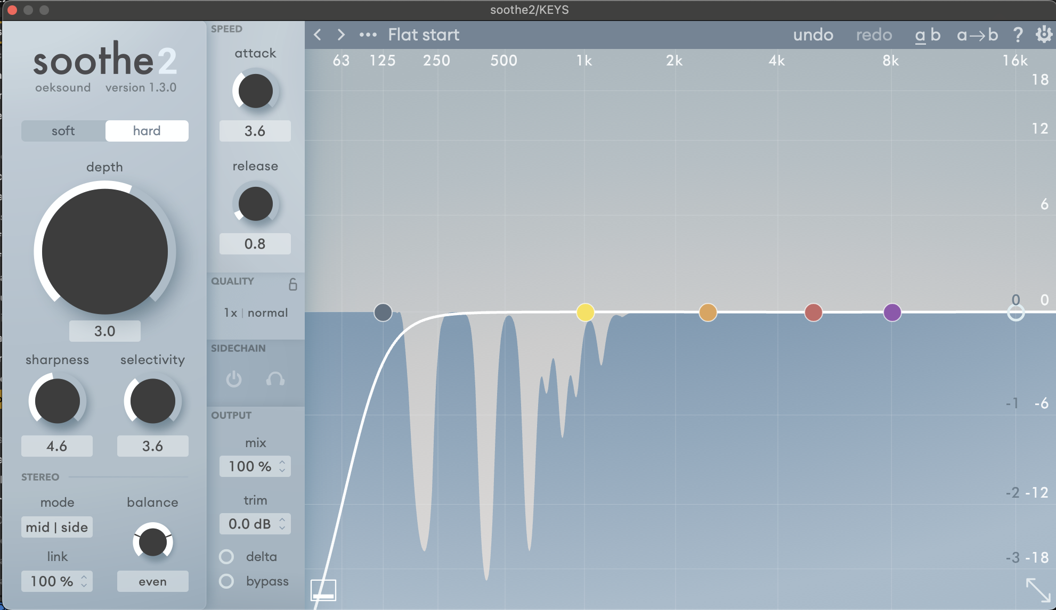Enable the bypass radio button
Viewport: 1056px width, 610px height.
(226, 581)
